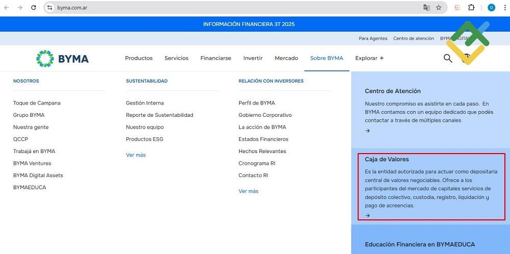Open Reporte de Sustentabilidad

pyautogui.click(x=159, y=115)
